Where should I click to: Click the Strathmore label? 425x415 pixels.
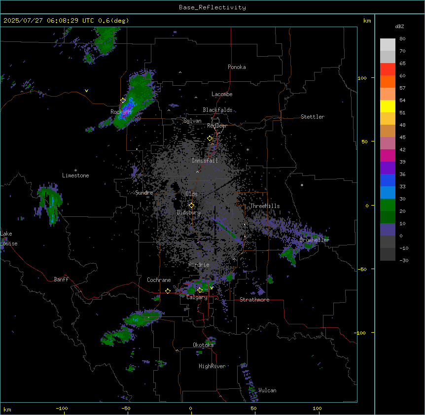tap(254, 300)
